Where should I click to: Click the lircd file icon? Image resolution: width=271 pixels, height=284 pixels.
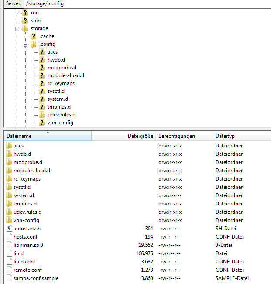pyautogui.click(x=9, y=253)
